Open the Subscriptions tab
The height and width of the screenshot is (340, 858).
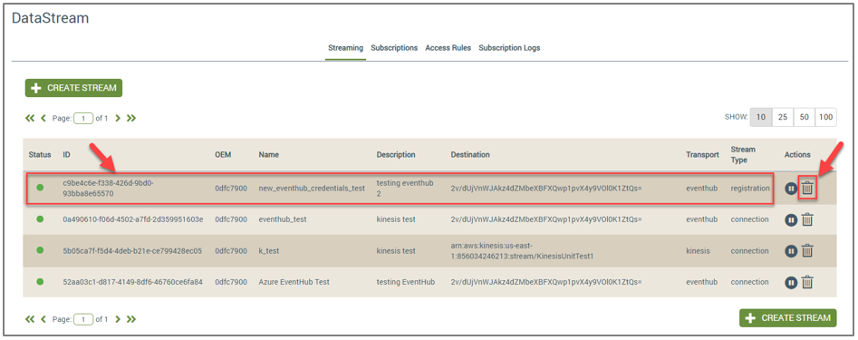pyautogui.click(x=394, y=48)
